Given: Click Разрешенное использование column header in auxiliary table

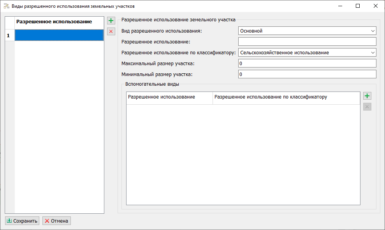Looking at the screenshot, I should [x=169, y=97].
